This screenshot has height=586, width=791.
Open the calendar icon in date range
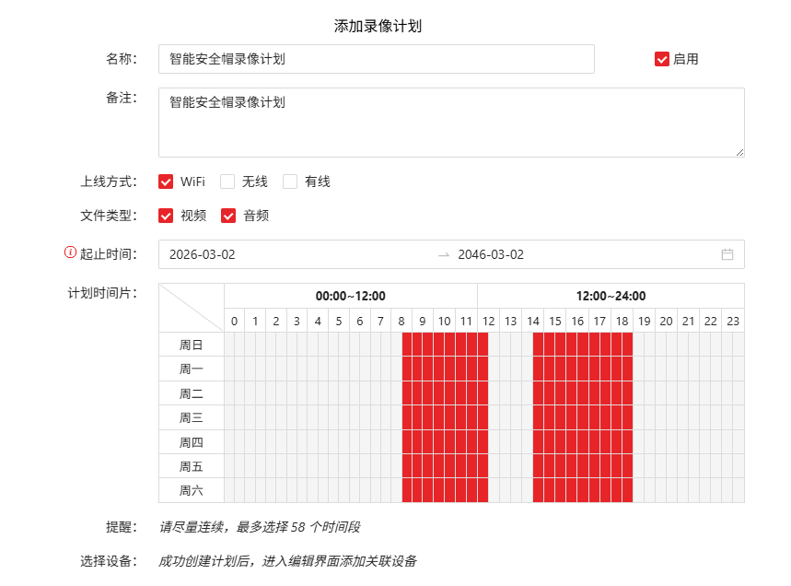point(727,254)
